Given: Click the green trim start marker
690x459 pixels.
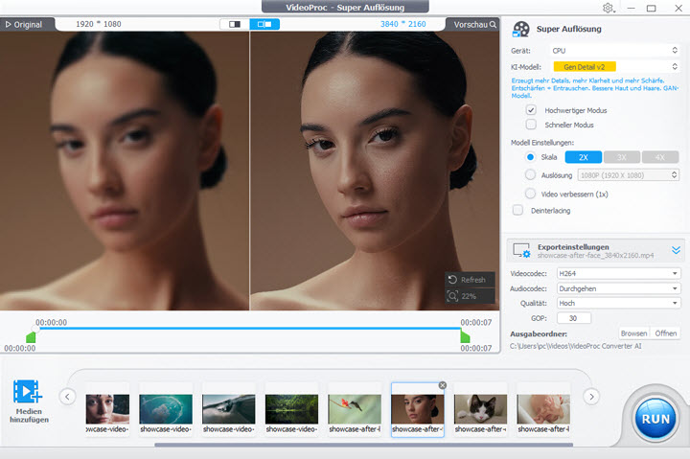Looking at the screenshot, I should tap(31, 337).
